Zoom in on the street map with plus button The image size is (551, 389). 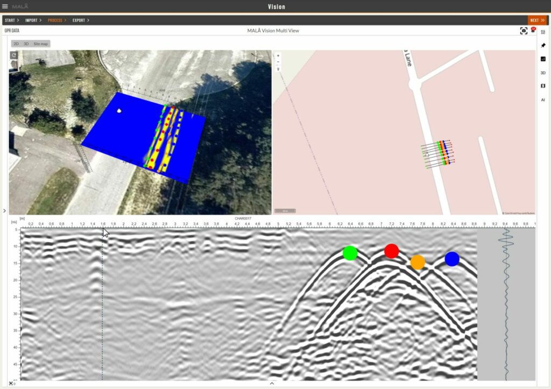coord(278,55)
